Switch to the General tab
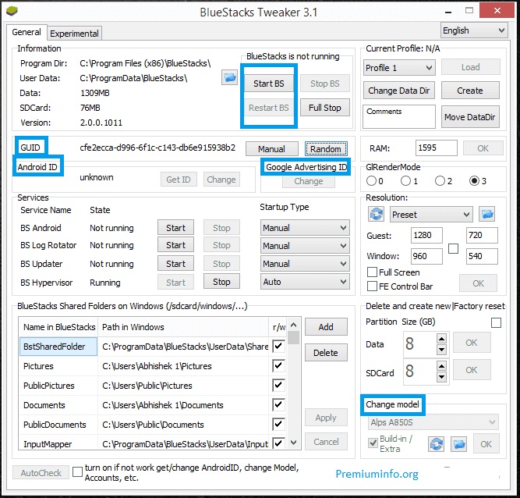 tap(27, 32)
